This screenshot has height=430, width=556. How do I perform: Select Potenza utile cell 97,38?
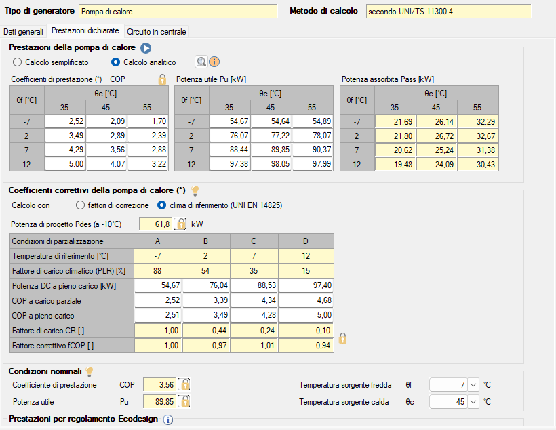230,164
